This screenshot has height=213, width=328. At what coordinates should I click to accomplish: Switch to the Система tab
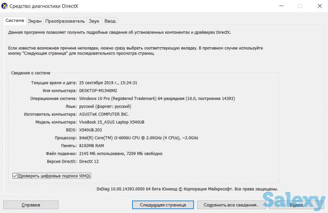pyautogui.click(x=15, y=21)
